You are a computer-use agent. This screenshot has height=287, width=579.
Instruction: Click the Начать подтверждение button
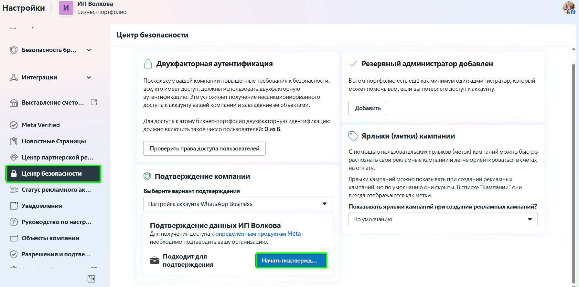[291, 260]
